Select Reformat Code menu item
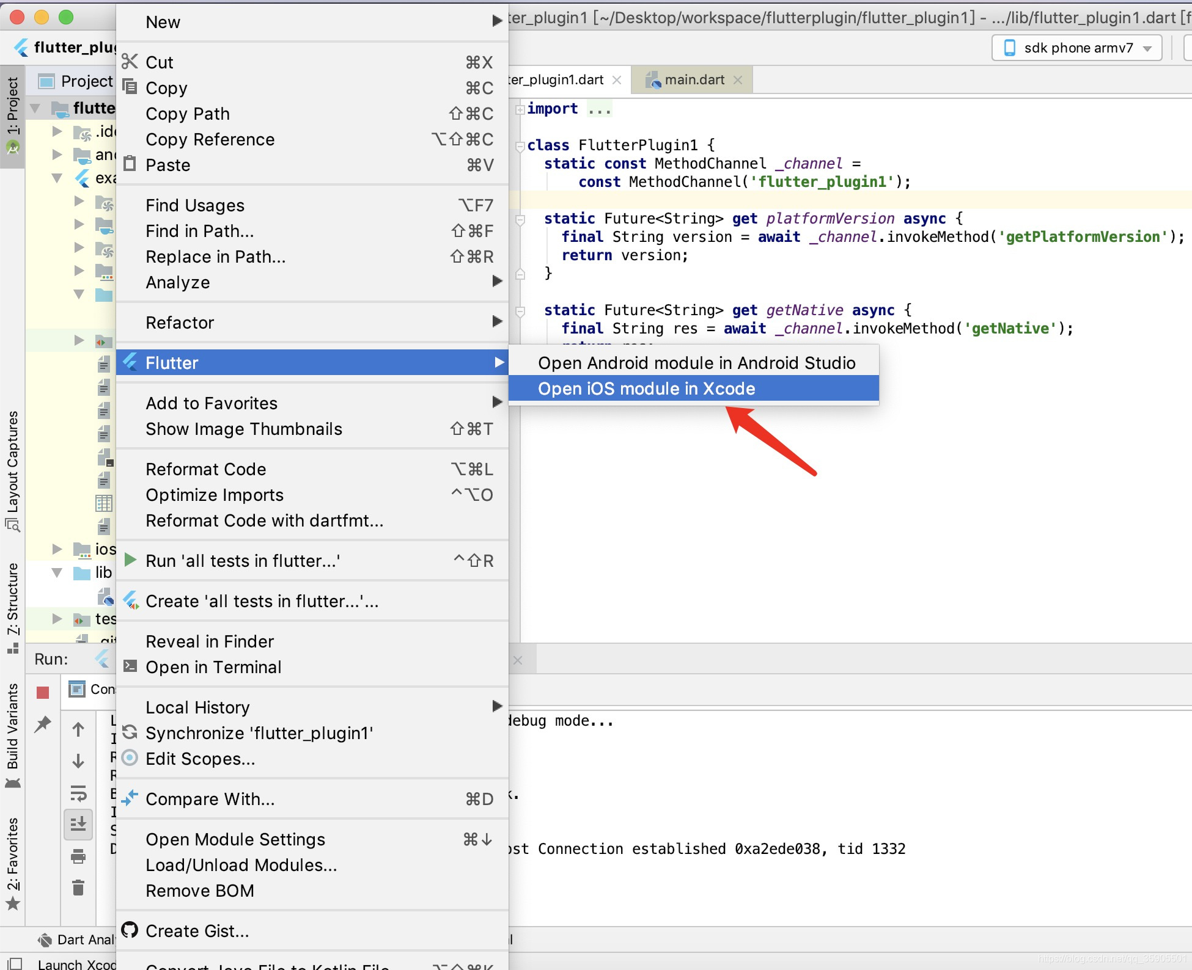The width and height of the screenshot is (1192, 970). point(312,469)
